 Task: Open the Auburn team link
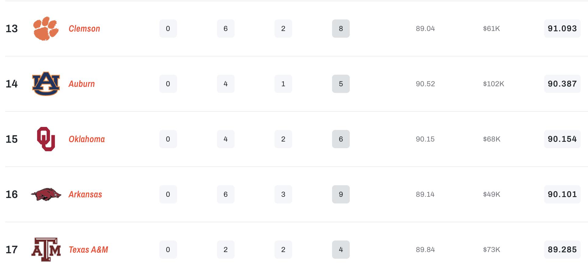[82, 84]
